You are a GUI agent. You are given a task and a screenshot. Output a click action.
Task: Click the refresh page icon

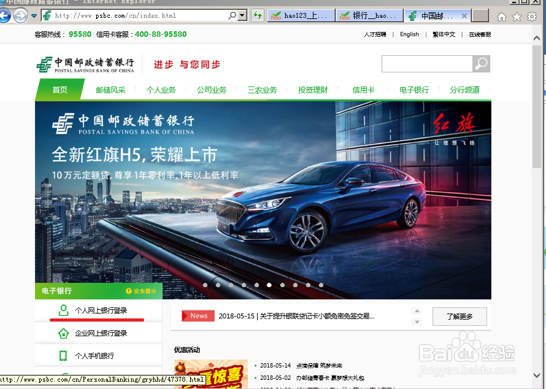pyautogui.click(x=258, y=15)
